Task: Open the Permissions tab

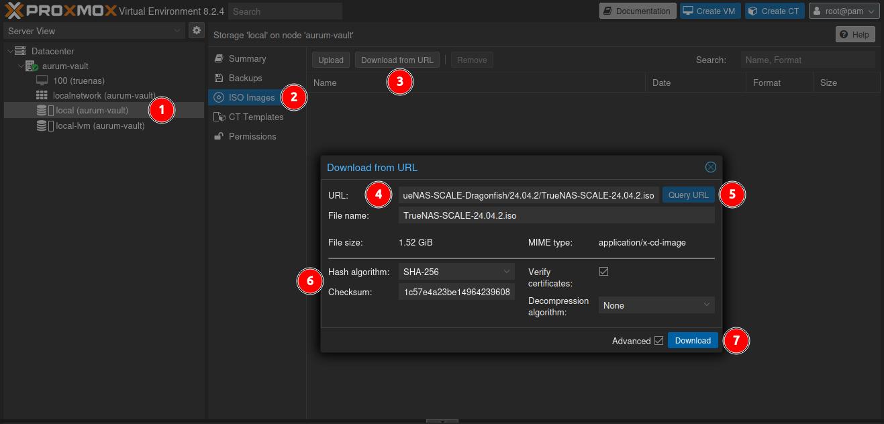Action: coord(256,136)
